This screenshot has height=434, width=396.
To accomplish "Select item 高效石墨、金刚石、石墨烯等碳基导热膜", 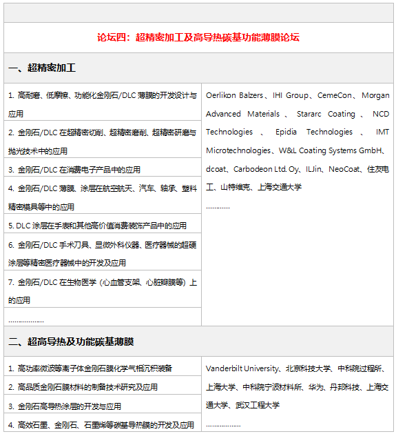I will pos(103,423).
